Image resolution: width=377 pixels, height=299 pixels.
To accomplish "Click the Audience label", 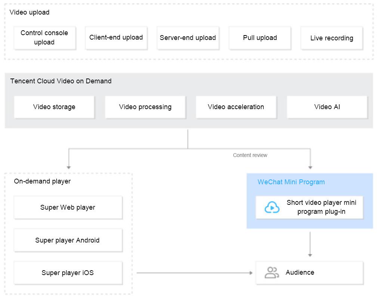I will point(300,272).
